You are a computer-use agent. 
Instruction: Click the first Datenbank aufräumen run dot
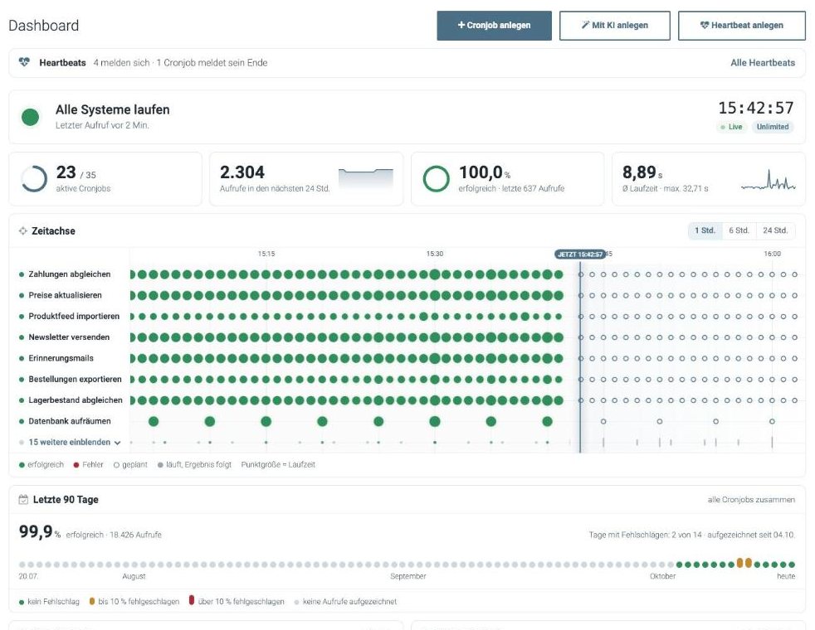click(154, 421)
